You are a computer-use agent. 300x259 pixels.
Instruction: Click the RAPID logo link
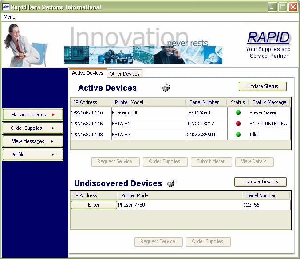pyautogui.click(x=268, y=37)
